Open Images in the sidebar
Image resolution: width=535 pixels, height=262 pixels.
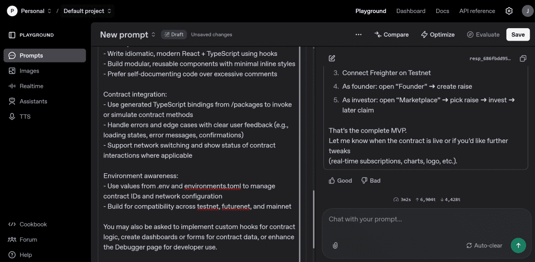pos(29,71)
